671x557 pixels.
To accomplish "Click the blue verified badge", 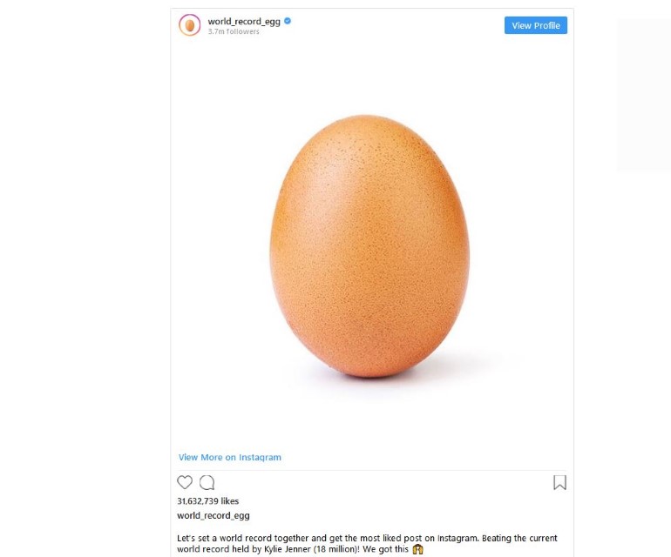I will coord(288,21).
